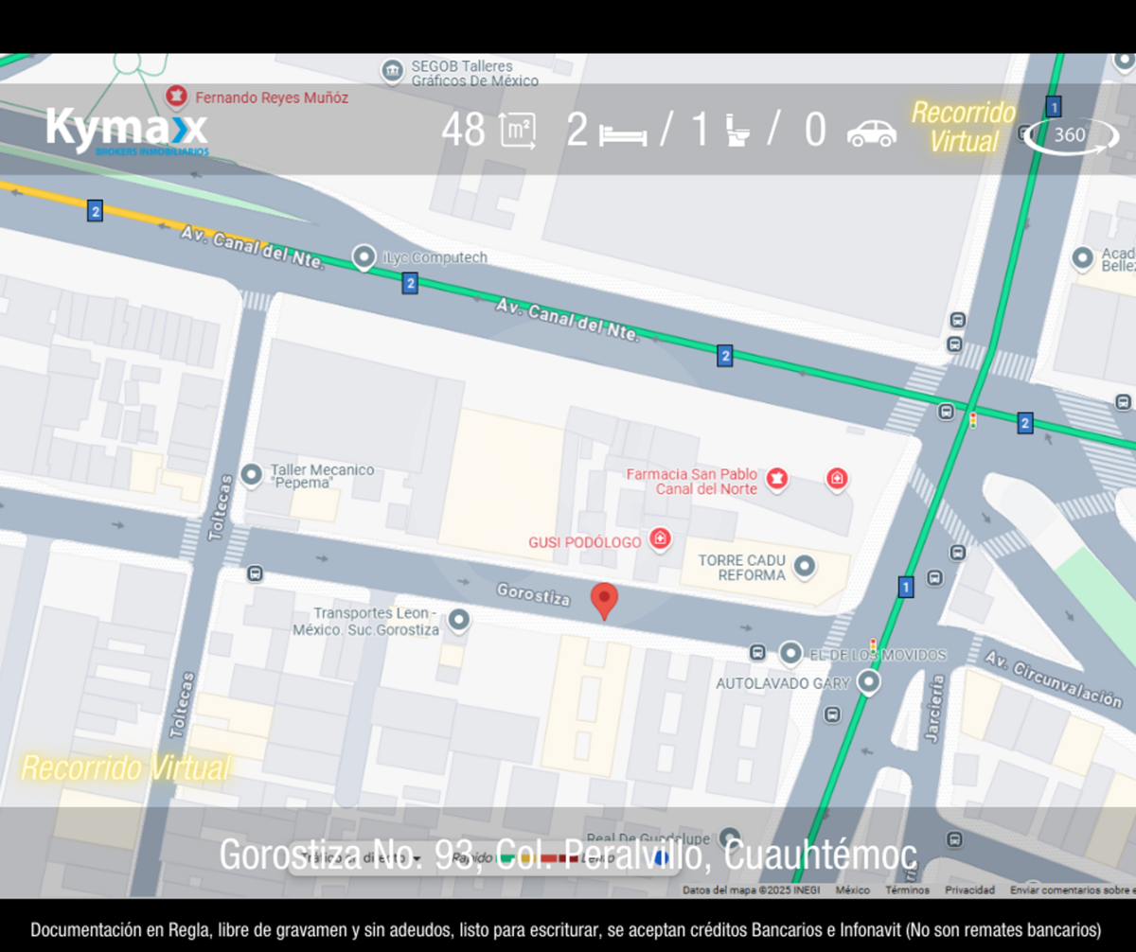Click the TORRE CADU REFORMA label
The width and height of the screenshot is (1136, 952).
click(x=742, y=568)
